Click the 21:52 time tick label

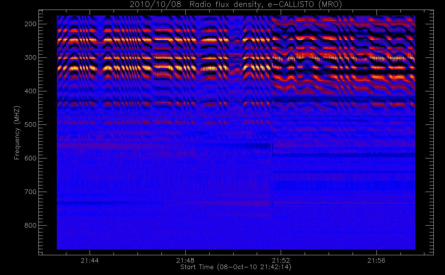(281, 260)
